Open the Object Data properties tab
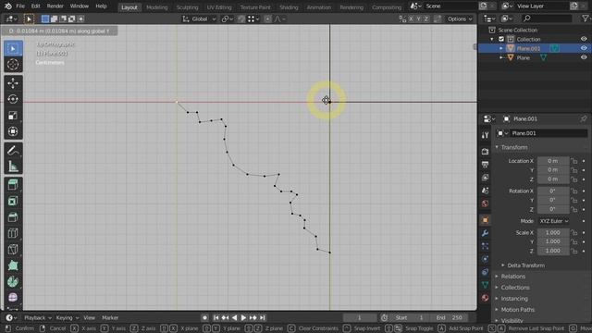 pos(485,285)
